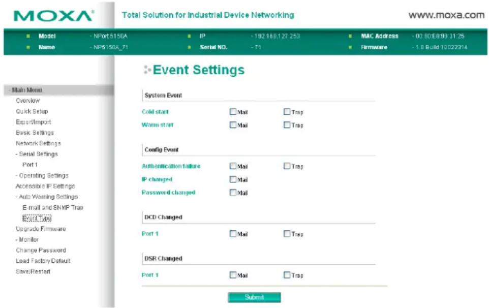Open the Overview page
Screen dimensions: 489x308
[28, 101]
